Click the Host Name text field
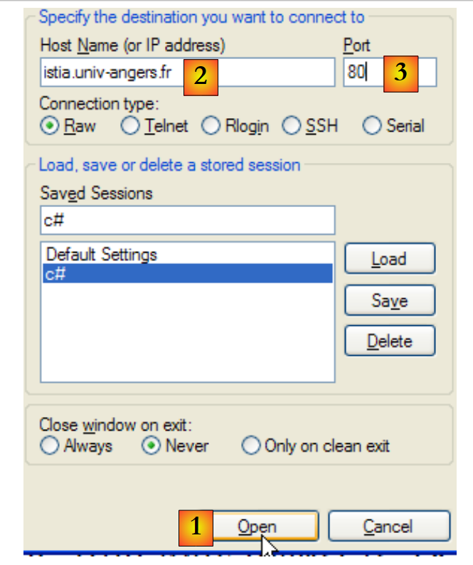Screen dimensions: 473x565 click(114, 73)
